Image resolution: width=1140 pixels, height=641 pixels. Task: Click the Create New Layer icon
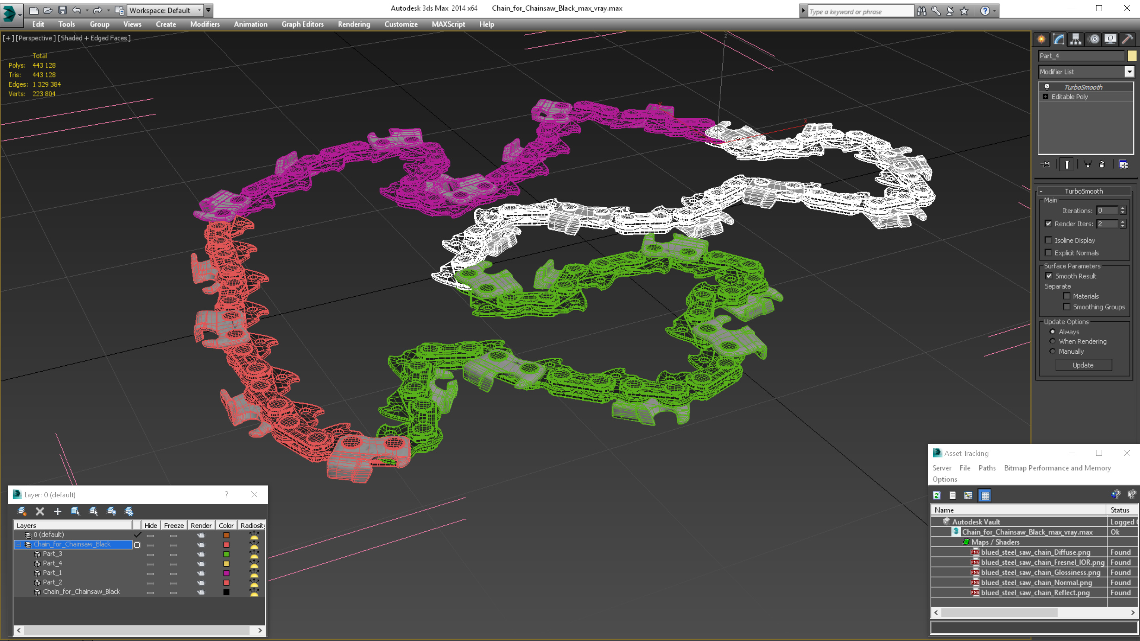click(x=22, y=511)
